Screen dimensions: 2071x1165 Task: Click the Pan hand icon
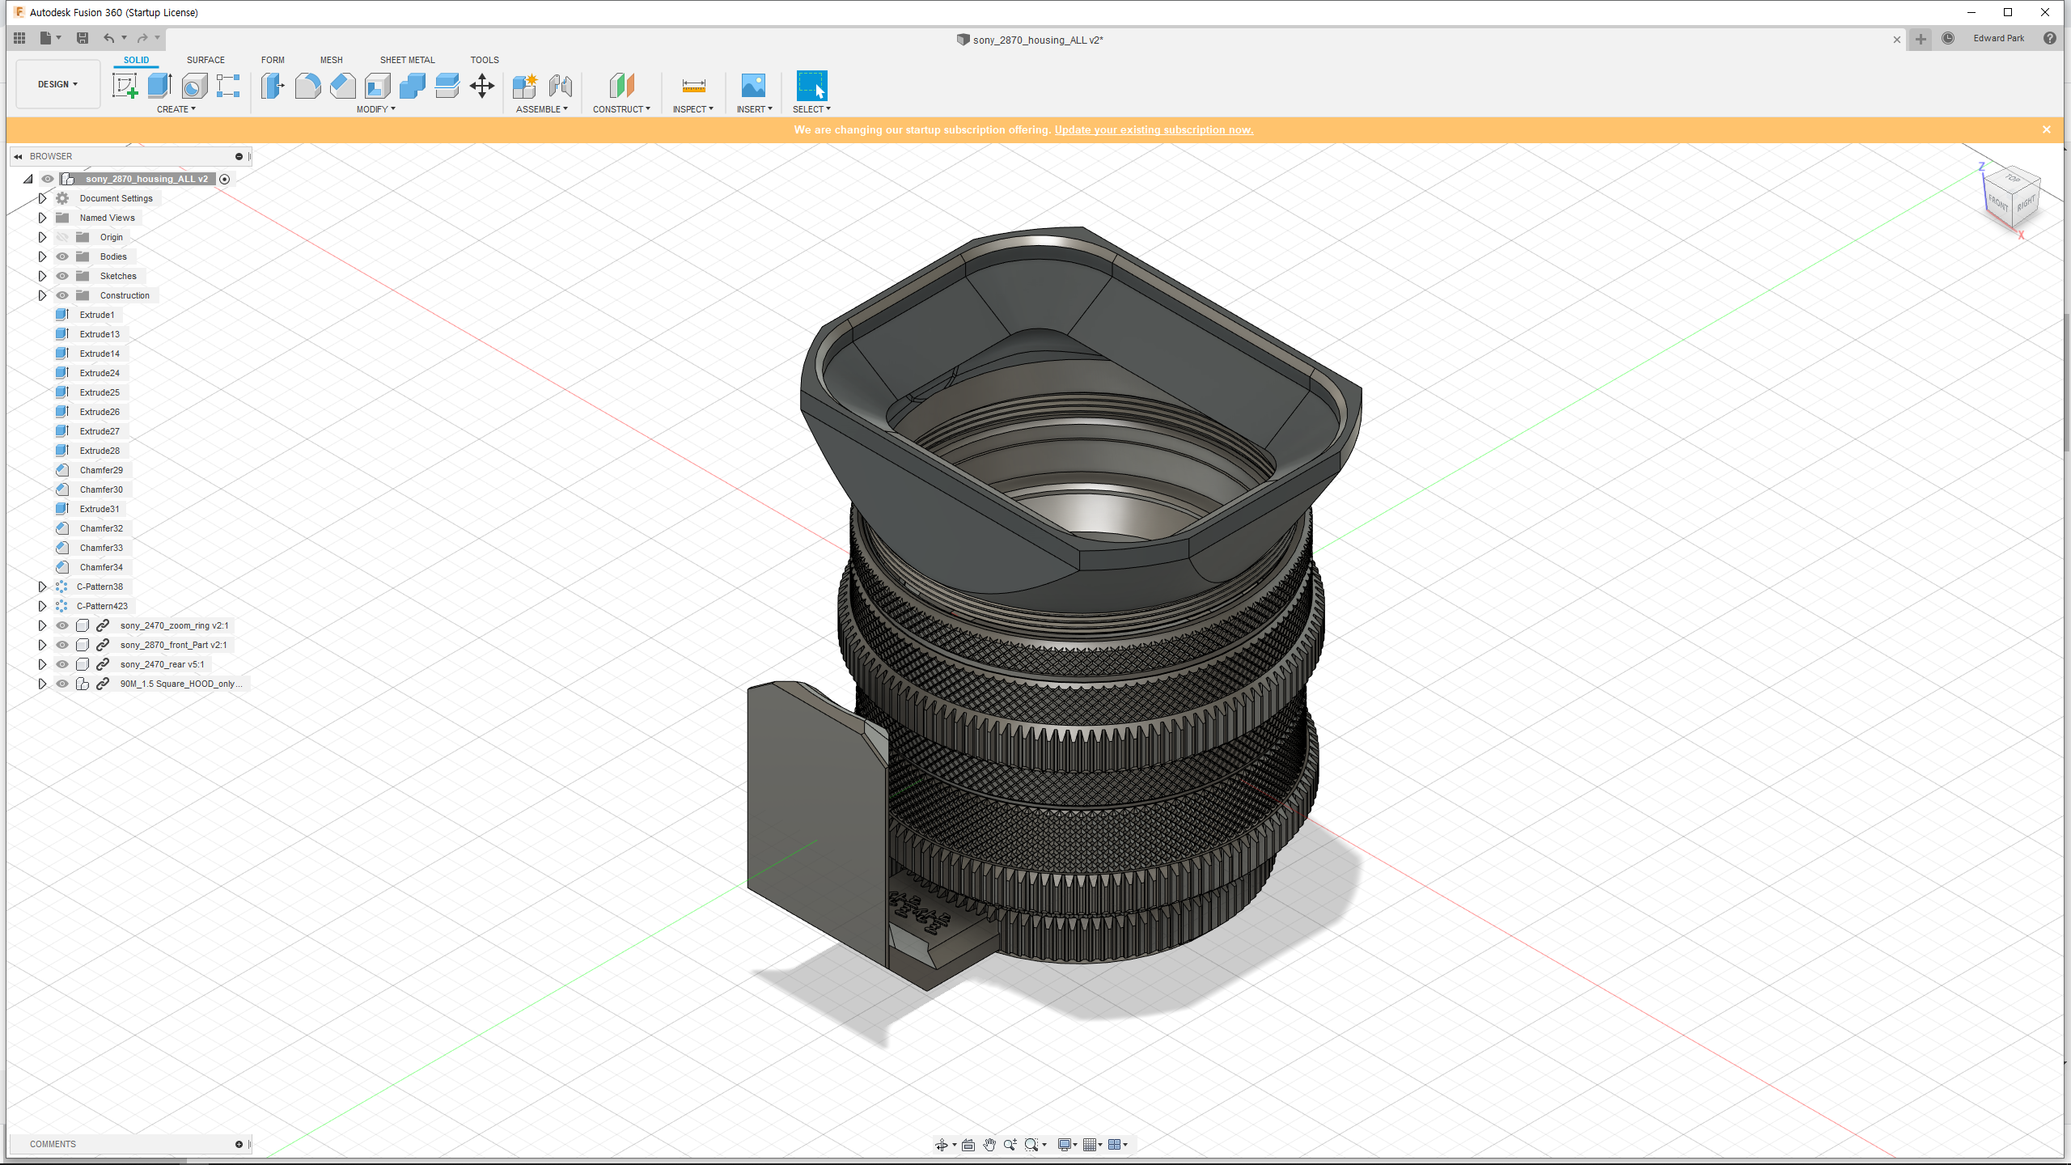(x=989, y=1144)
